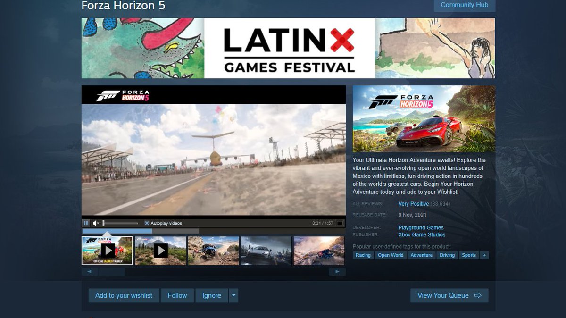Click the 0:31 / 1:57 video time readout
Viewport: 566px width, 318px height.
click(323, 223)
